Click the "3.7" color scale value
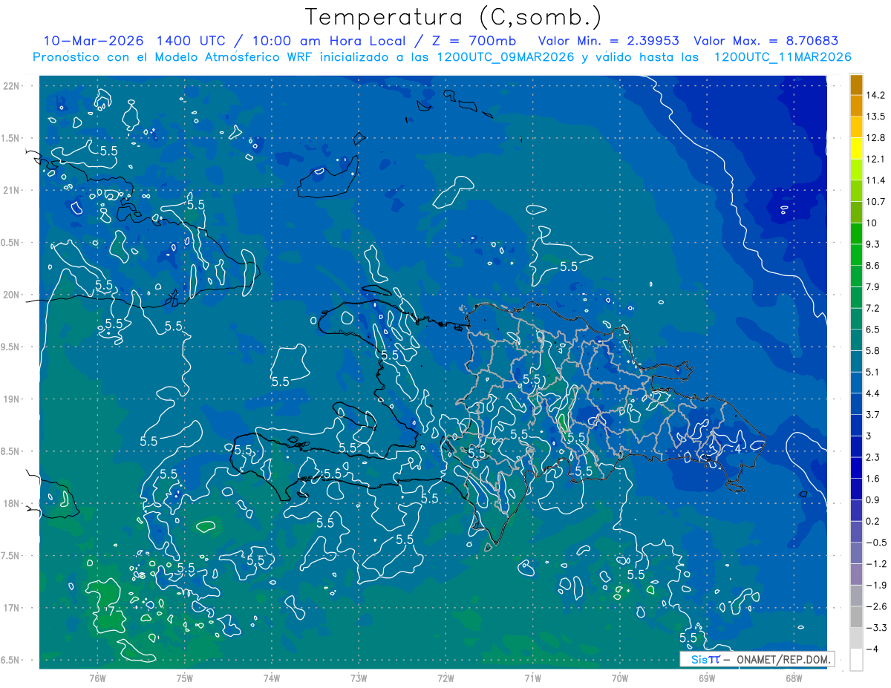This screenshot has height=688, width=891. click(x=874, y=414)
